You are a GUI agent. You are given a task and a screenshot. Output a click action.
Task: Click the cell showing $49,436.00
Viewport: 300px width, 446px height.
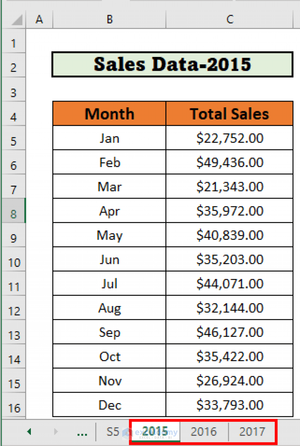click(230, 162)
